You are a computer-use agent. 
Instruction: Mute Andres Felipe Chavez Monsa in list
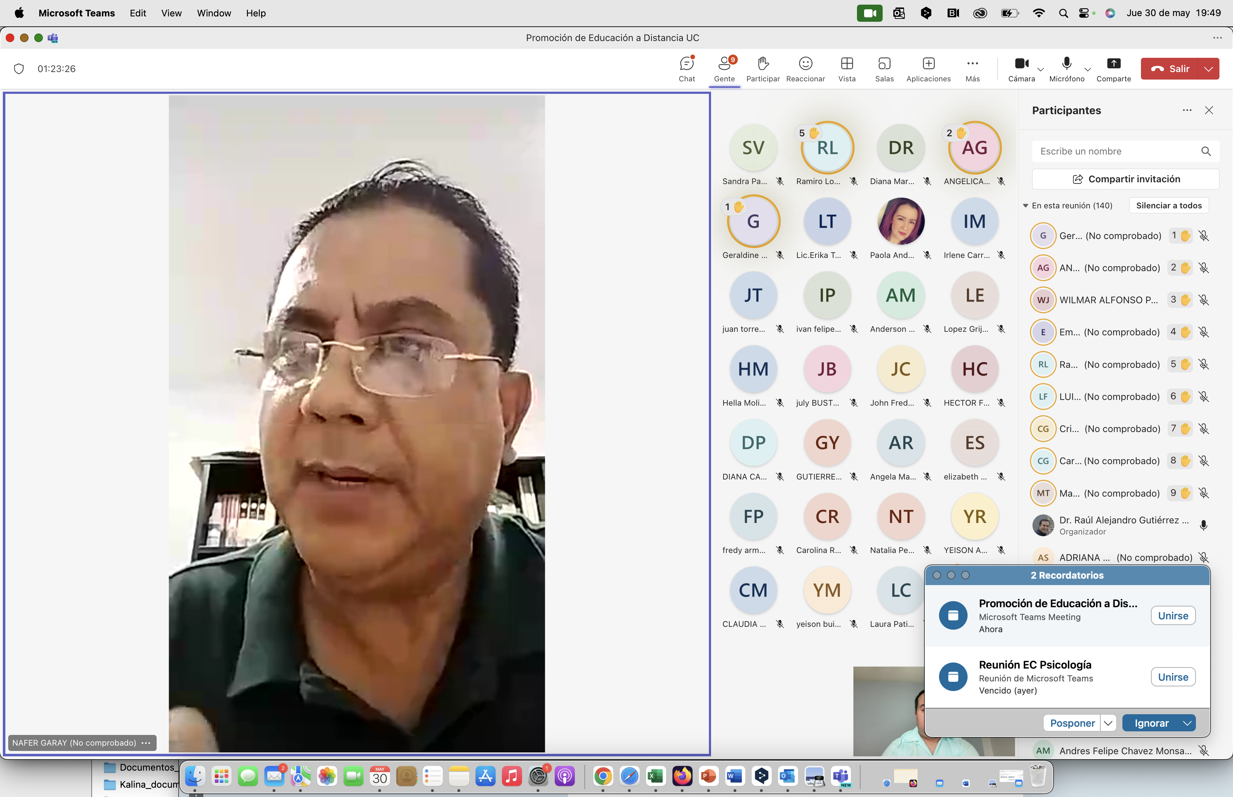point(1203,750)
